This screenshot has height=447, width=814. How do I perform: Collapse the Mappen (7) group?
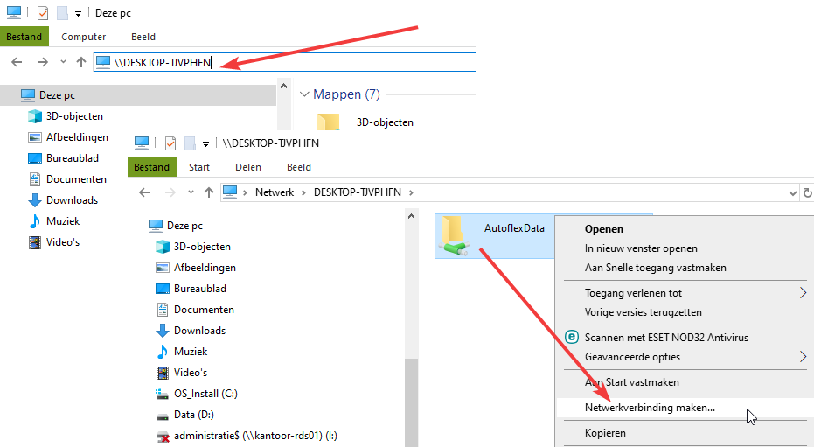[305, 94]
